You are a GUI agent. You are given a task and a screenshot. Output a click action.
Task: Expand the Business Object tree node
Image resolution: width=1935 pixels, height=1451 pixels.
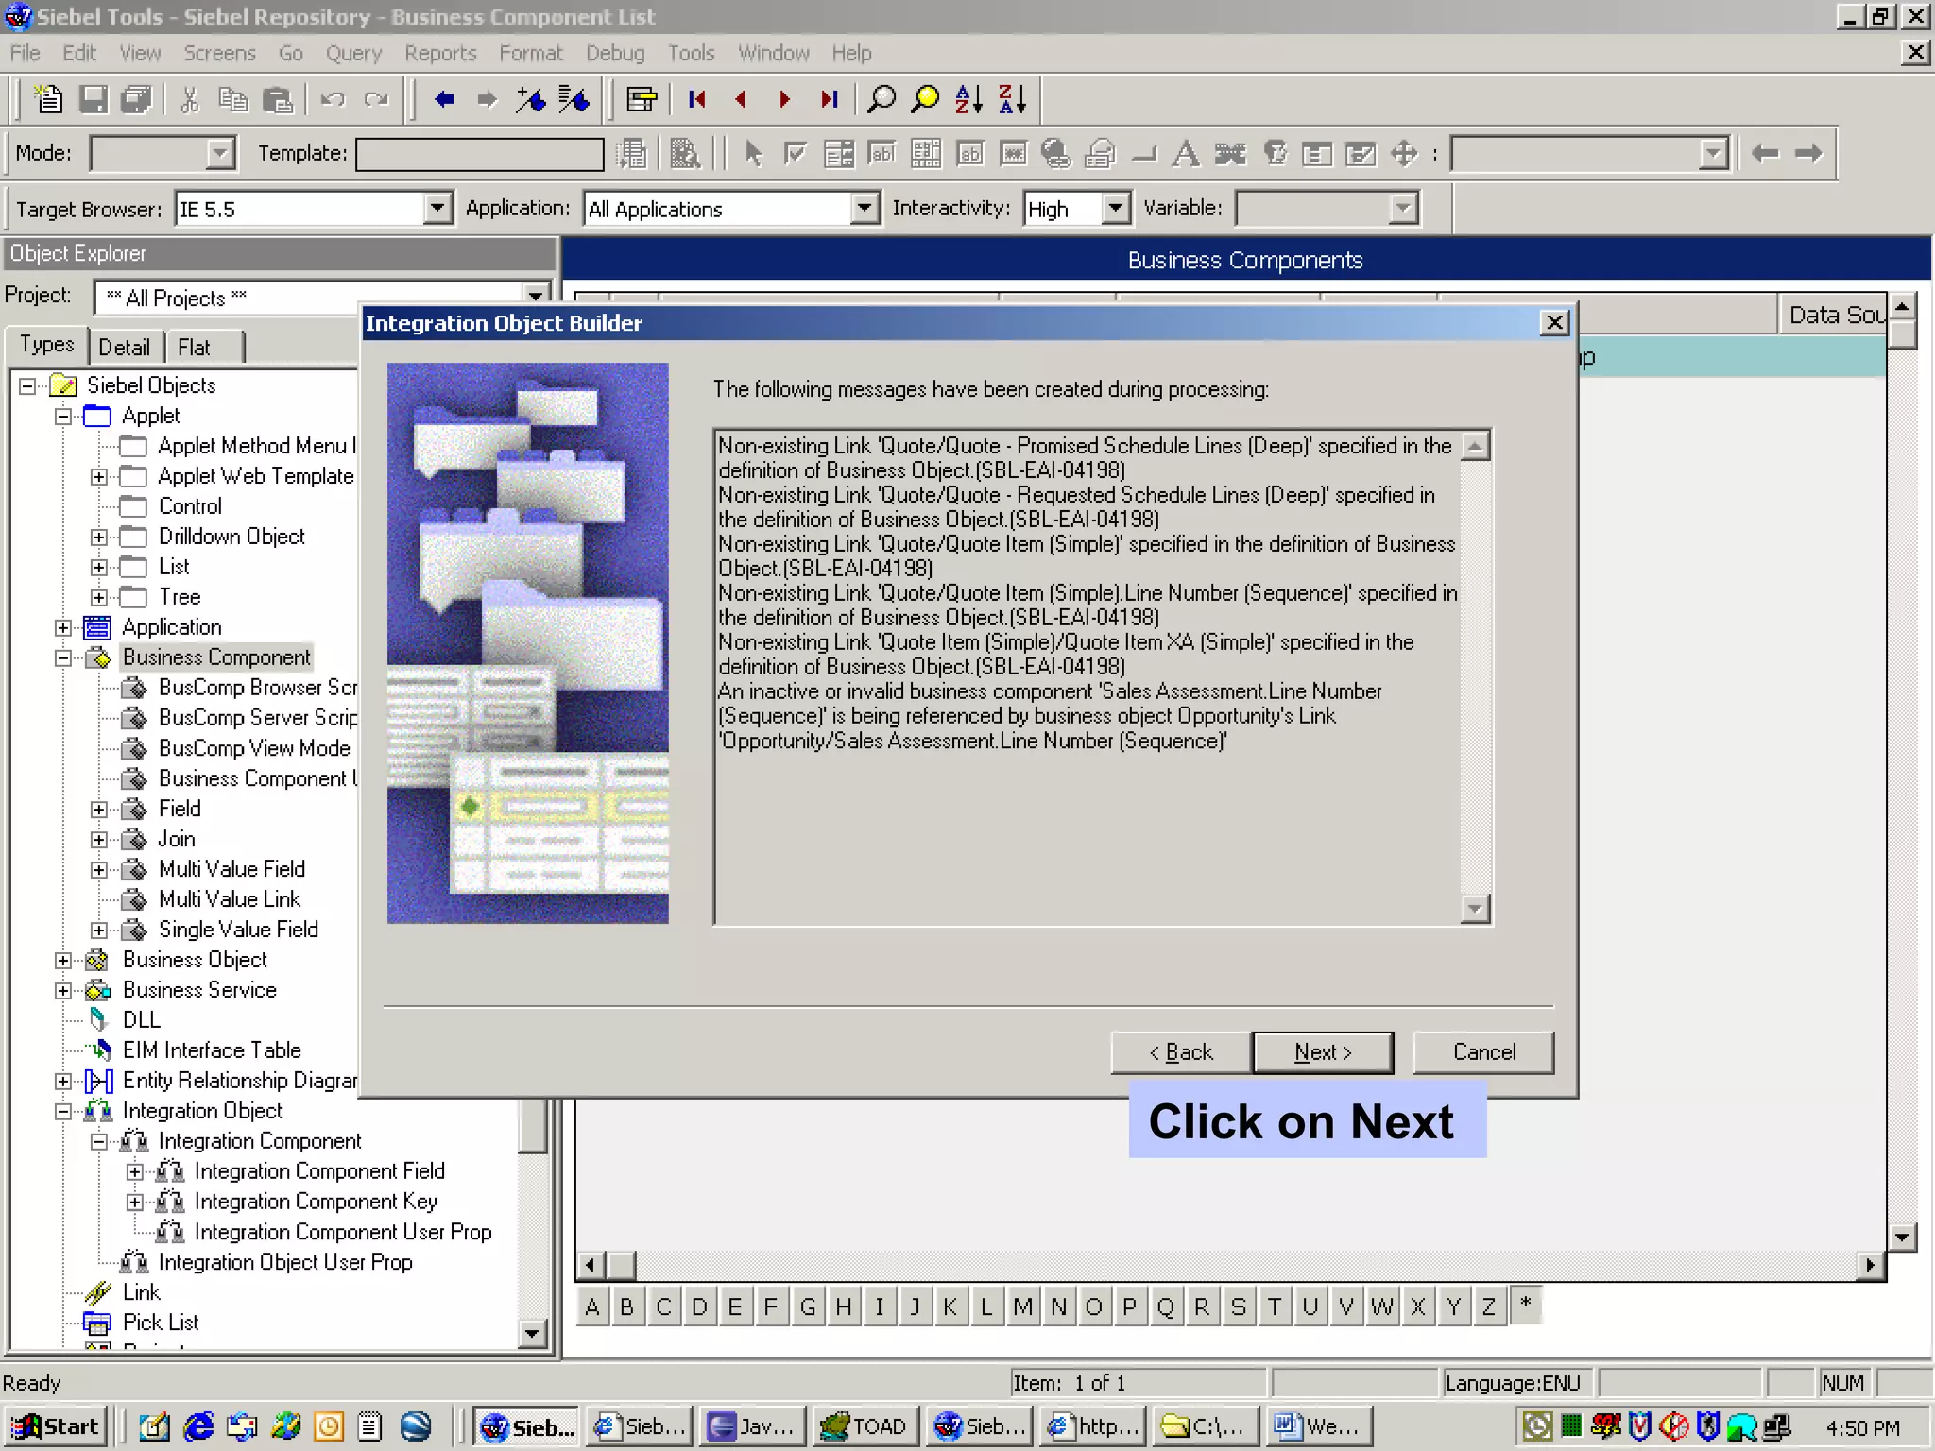click(x=63, y=961)
